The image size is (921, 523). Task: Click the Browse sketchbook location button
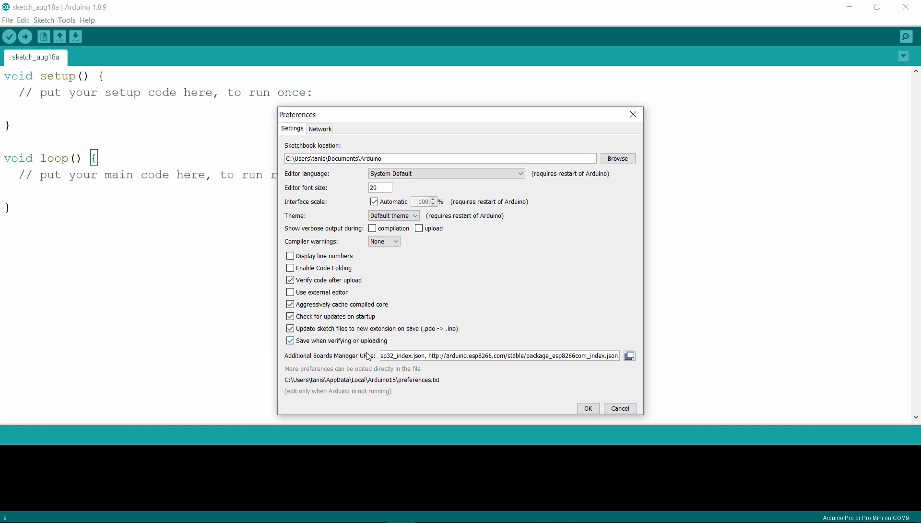617,158
